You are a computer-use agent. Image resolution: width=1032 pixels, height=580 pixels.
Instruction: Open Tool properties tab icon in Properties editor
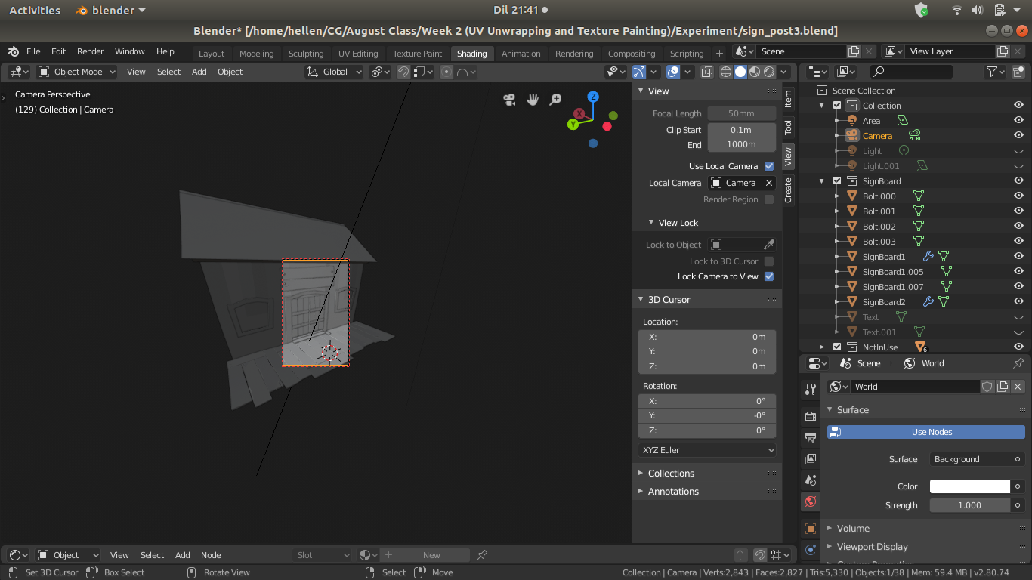click(x=811, y=390)
